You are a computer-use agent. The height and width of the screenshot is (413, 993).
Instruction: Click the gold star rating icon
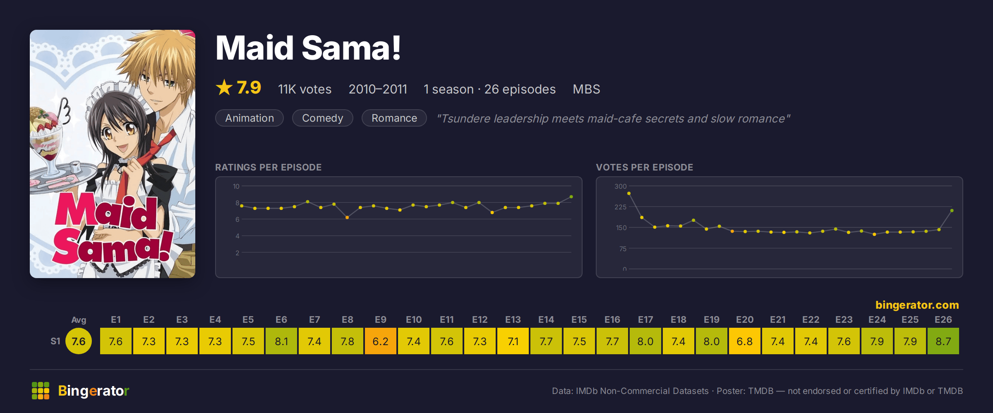[x=224, y=87]
